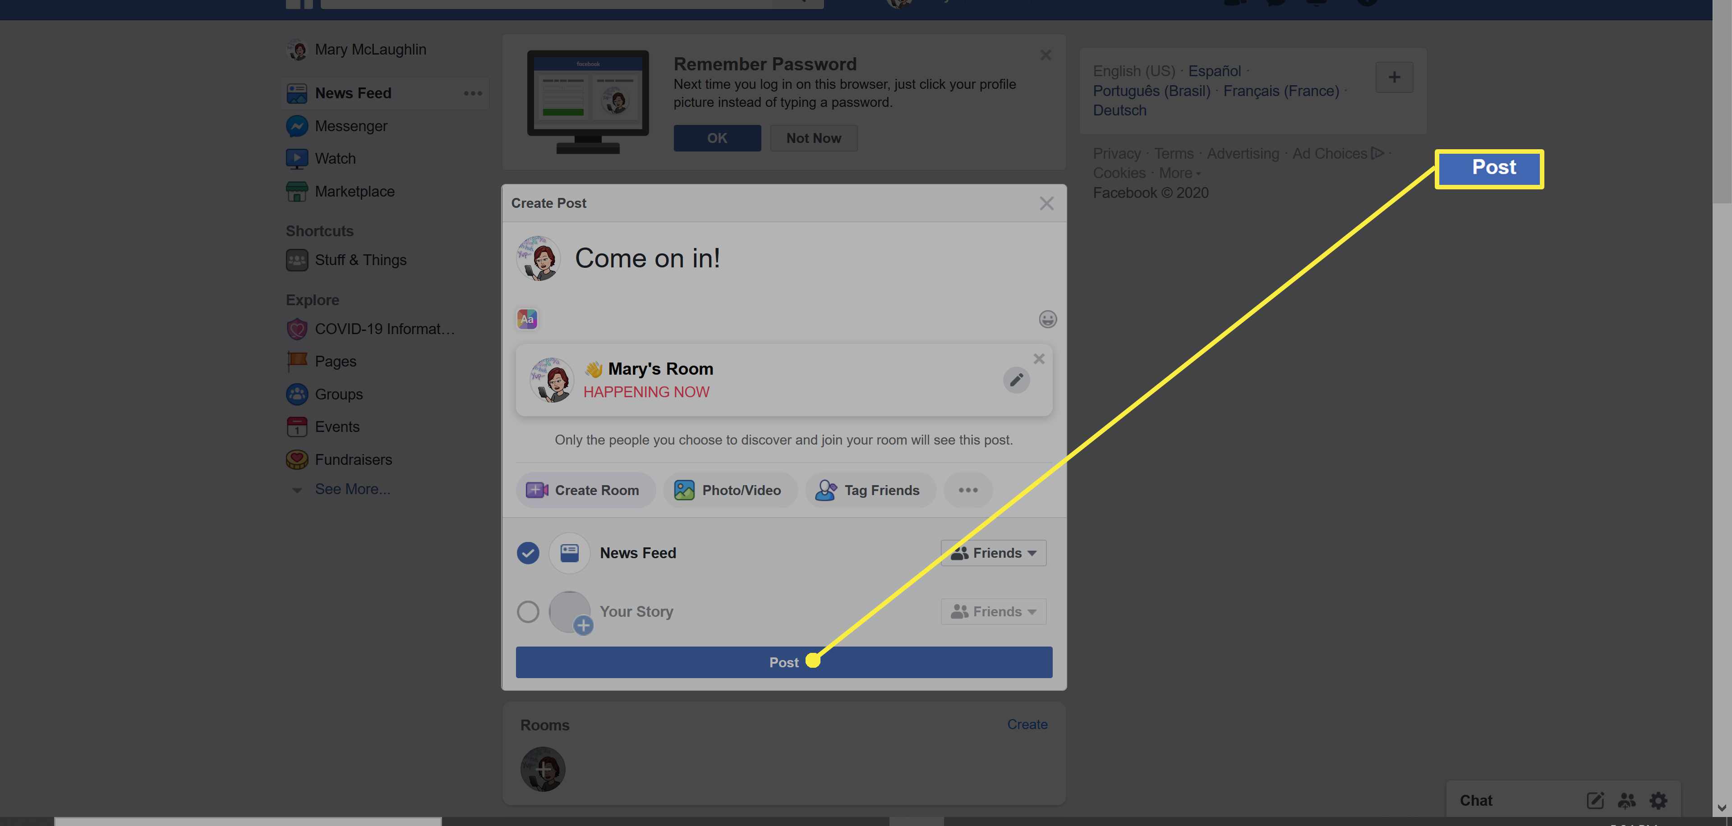Open COVID-19 Information icon
The height and width of the screenshot is (826, 1732).
296,329
